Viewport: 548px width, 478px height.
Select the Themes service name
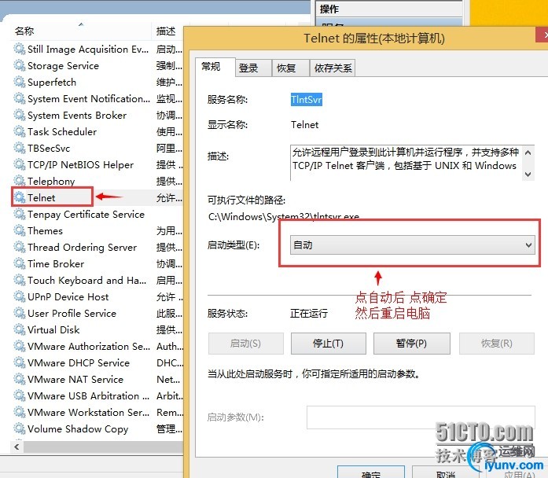(x=45, y=230)
